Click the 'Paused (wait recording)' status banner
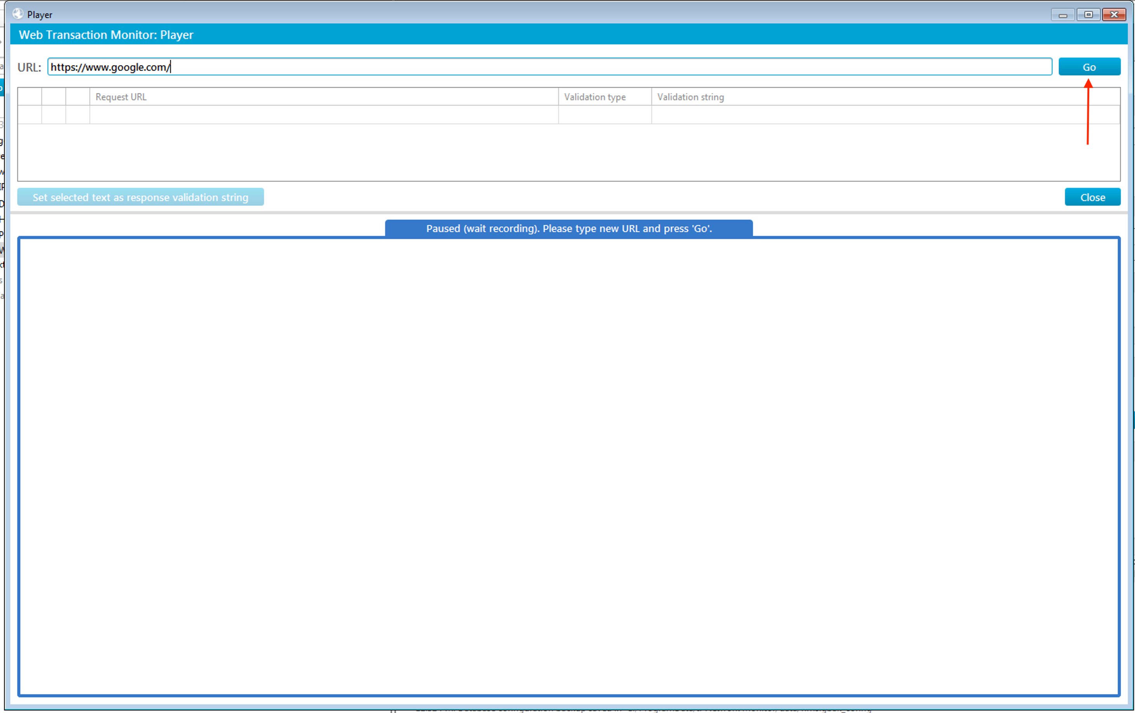 [568, 229]
